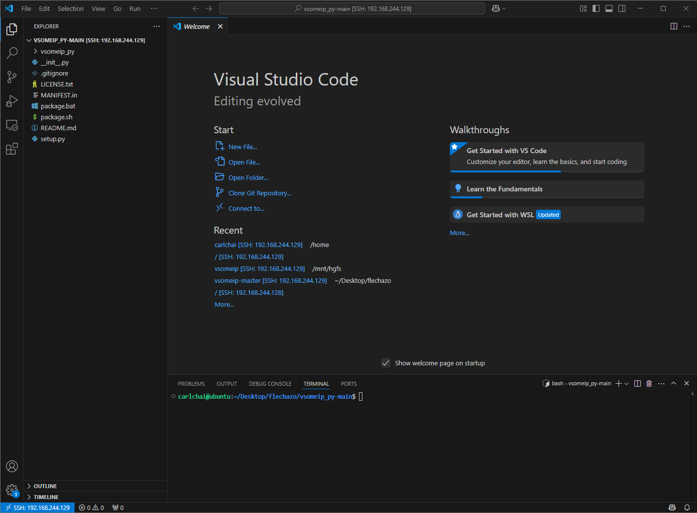
Task: Create a new terminal with plus icon
Action: pos(618,383)
